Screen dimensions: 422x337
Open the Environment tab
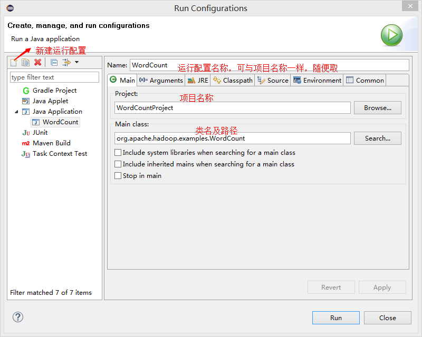pyautogui.click(x=317, y=81)
